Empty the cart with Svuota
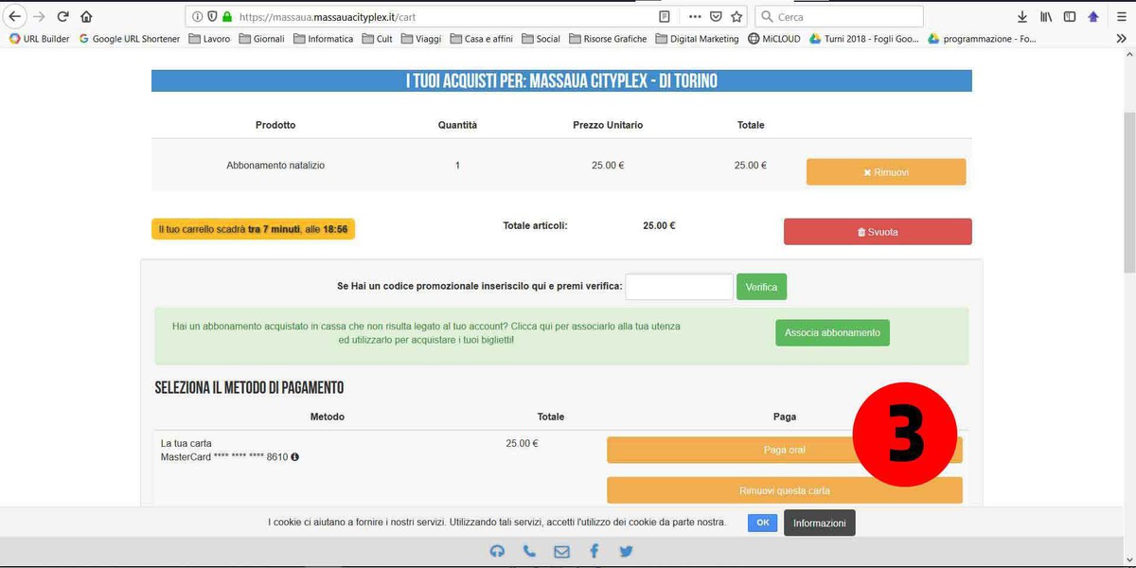Image resolution: width=1136 pixels, height=568 pixels. coord(878,232)
